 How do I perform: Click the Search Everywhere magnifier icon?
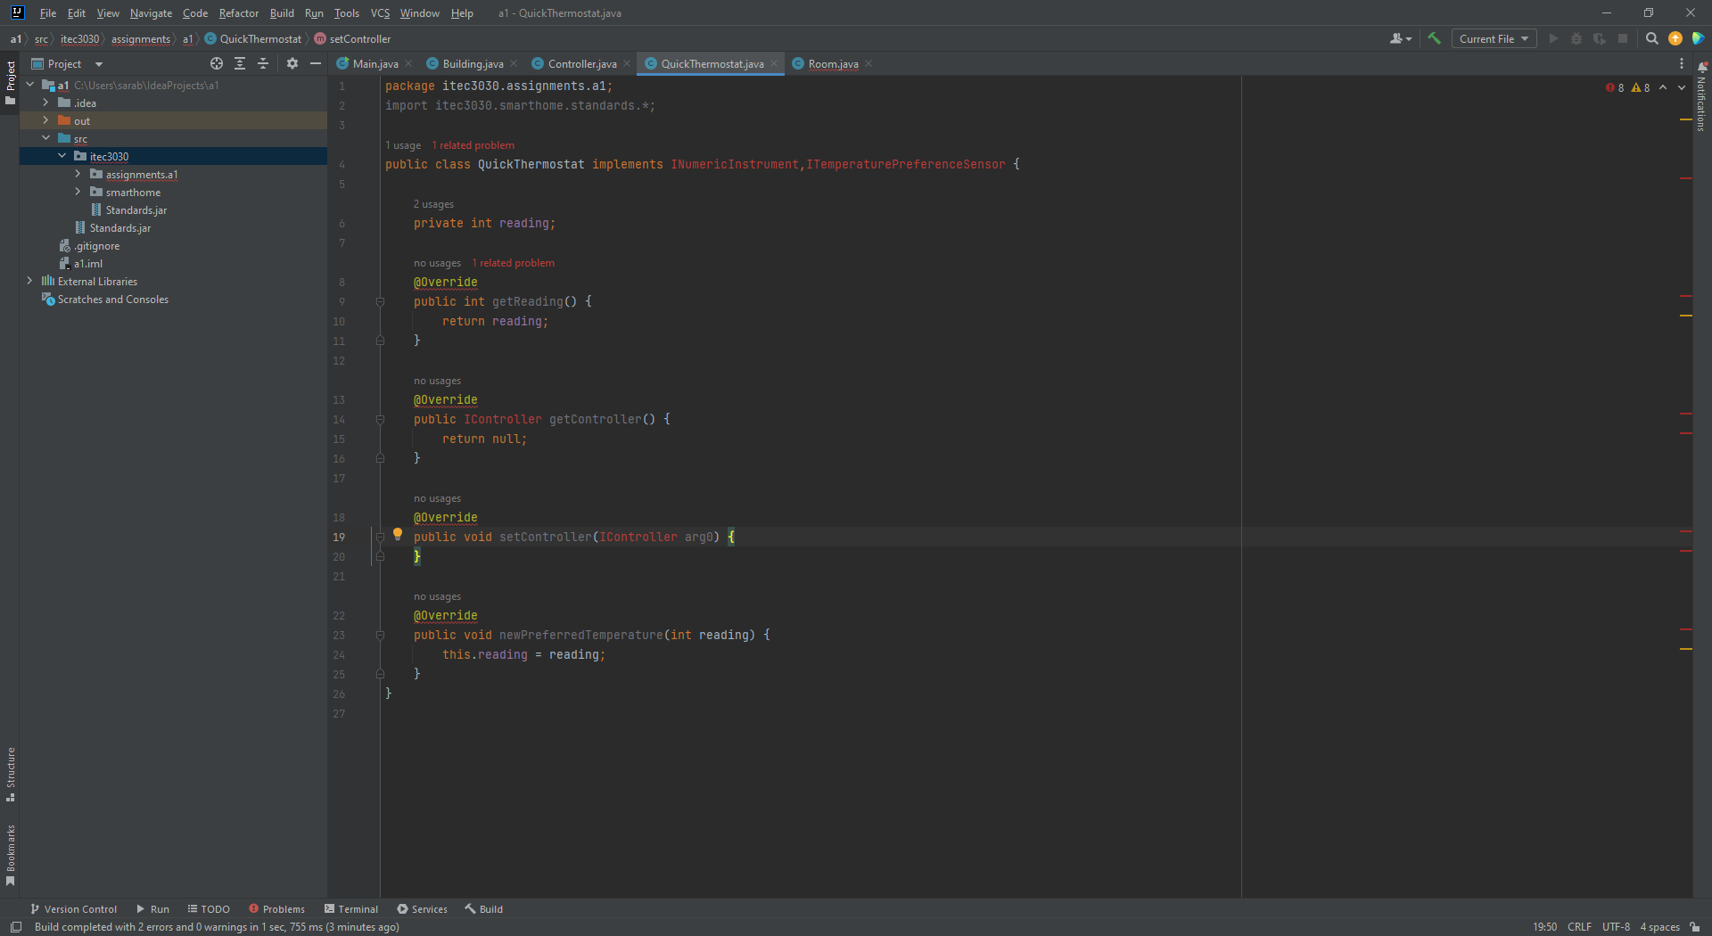pos(1651,38)
